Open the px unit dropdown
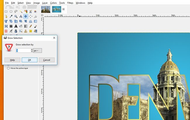The width and height of the screenshot is (190, 120). point(37,51)
